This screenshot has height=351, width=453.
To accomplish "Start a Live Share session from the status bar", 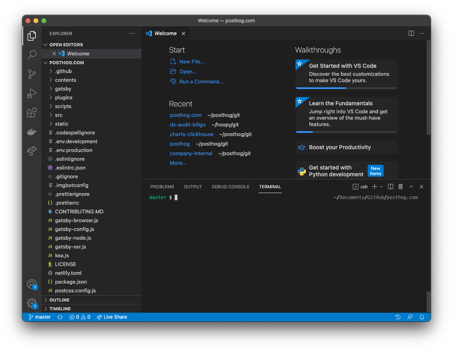I will (112, 317).
